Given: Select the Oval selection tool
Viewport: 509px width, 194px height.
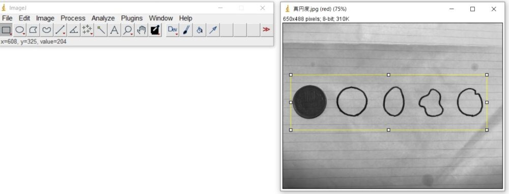Looking at the screenshot, I should tap(20, 30).
